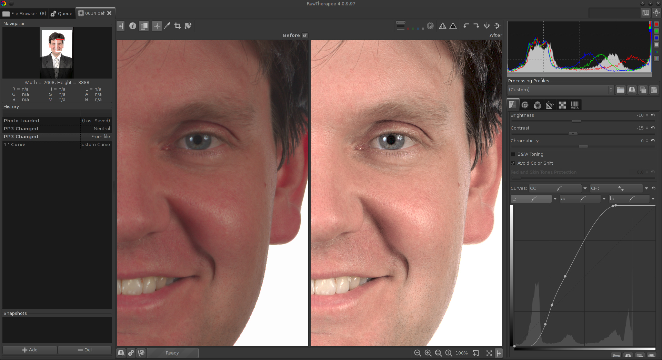Reset Contrast to default
The height and width of the screenshot is (360, 662).
point(653,128)
